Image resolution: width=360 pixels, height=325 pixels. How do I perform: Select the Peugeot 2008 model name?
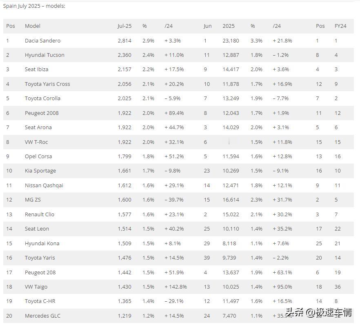coord(42,113)
